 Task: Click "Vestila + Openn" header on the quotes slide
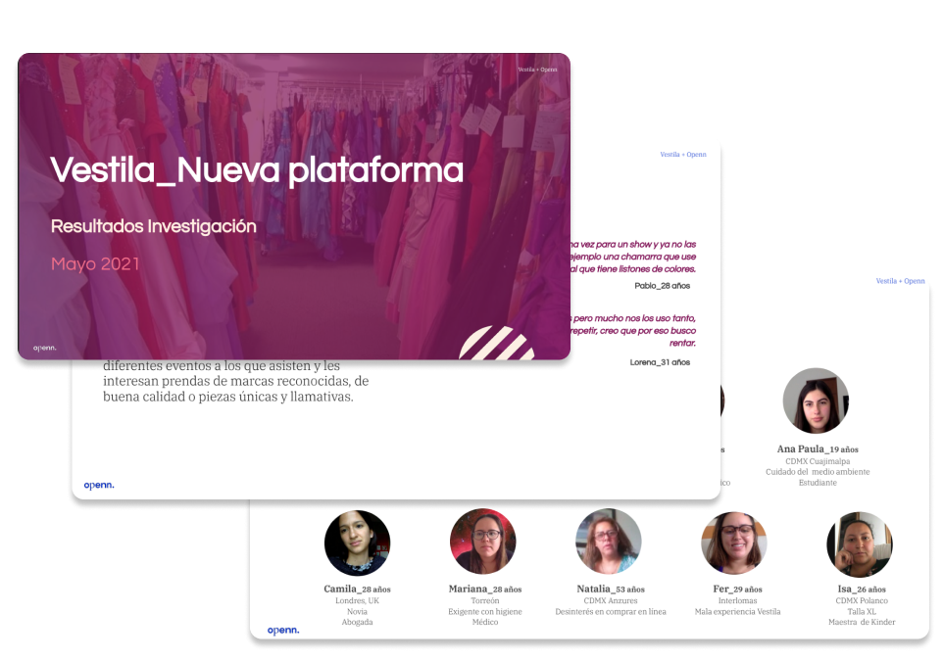click(683, 155)
